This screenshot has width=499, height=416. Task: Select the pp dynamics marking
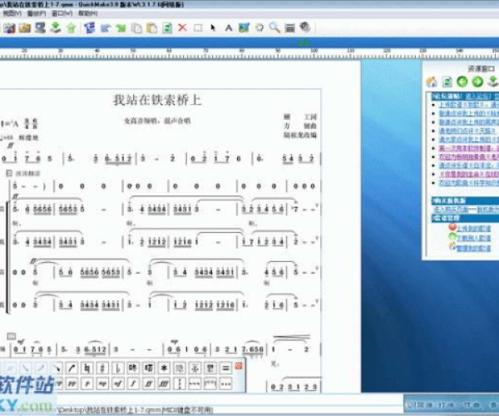point(72,384)
